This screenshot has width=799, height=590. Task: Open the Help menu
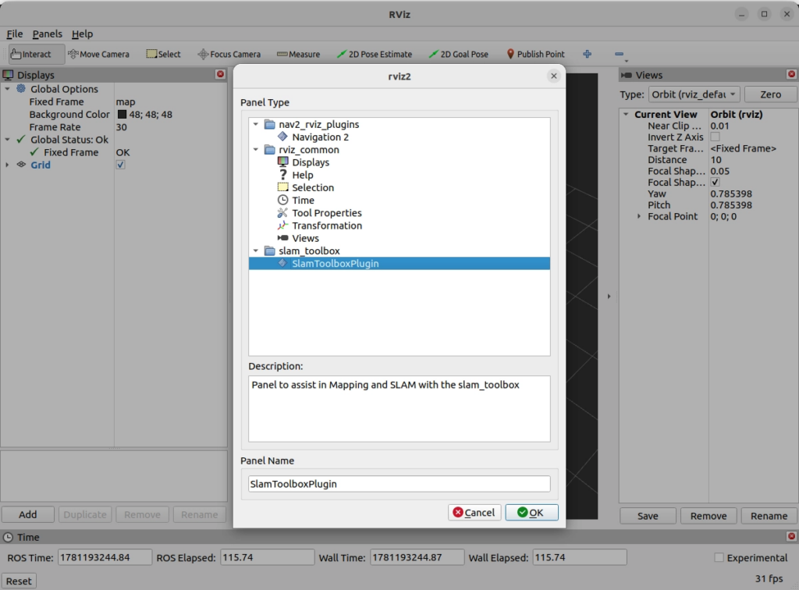coord(82,34)
